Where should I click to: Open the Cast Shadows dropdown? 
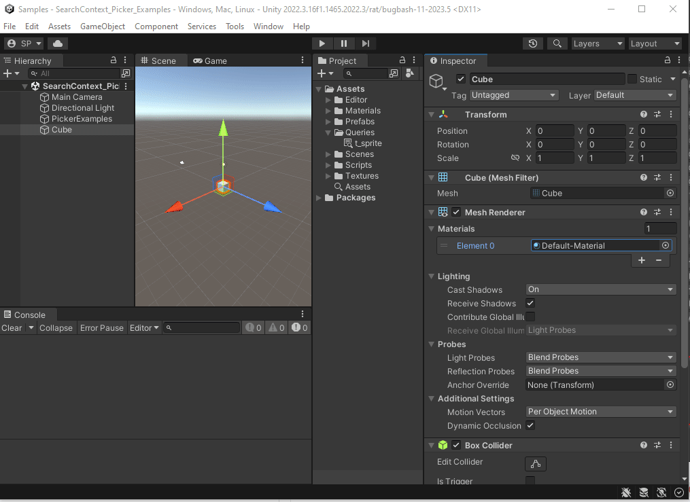pos(601,289)
